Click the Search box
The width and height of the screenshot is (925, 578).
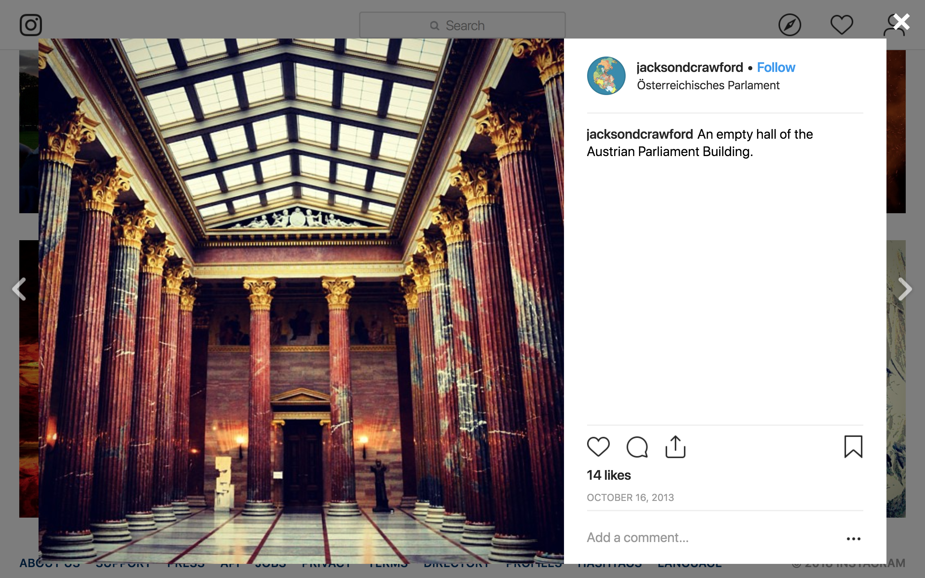pos(462,25)
